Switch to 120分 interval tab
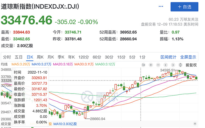 (x=84, y=57)
